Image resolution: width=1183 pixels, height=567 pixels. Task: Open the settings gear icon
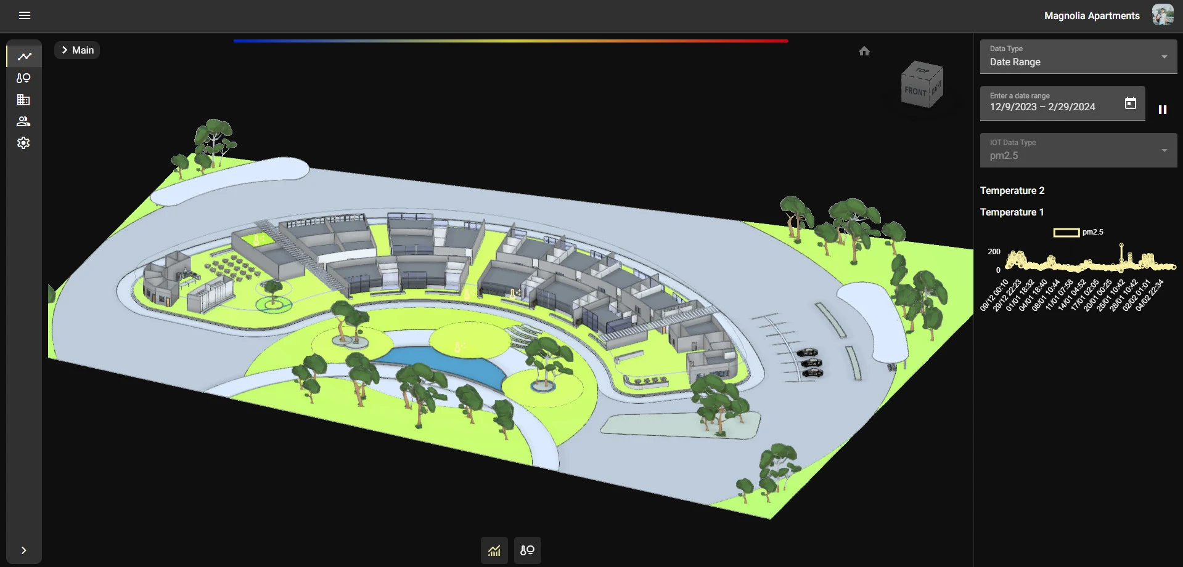23,143
